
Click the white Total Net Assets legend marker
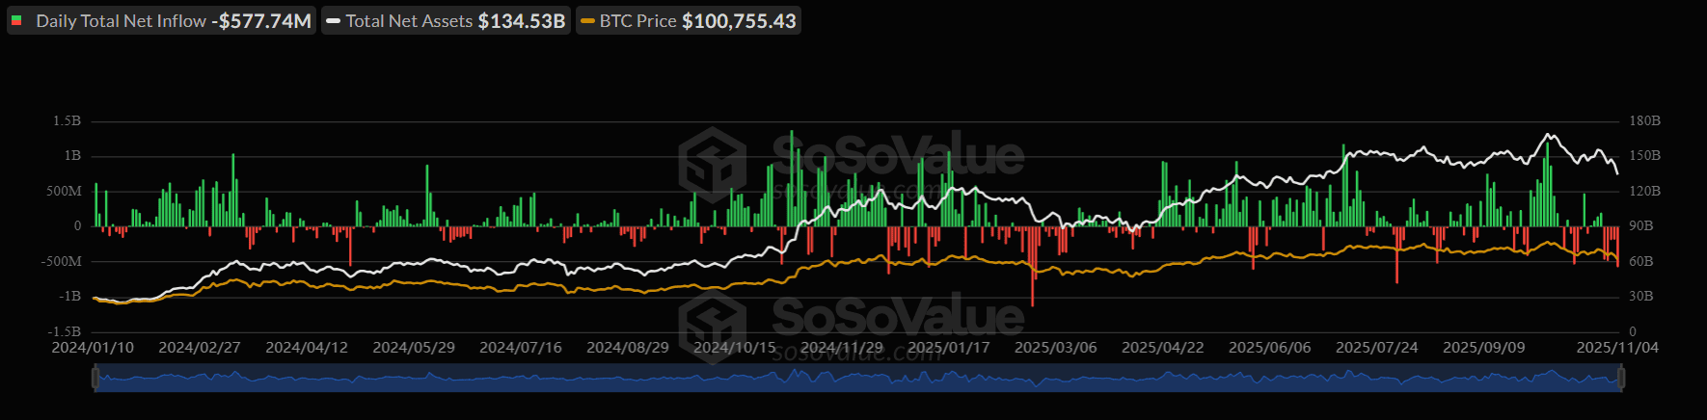pyautogui.click(x=333, y=21)
